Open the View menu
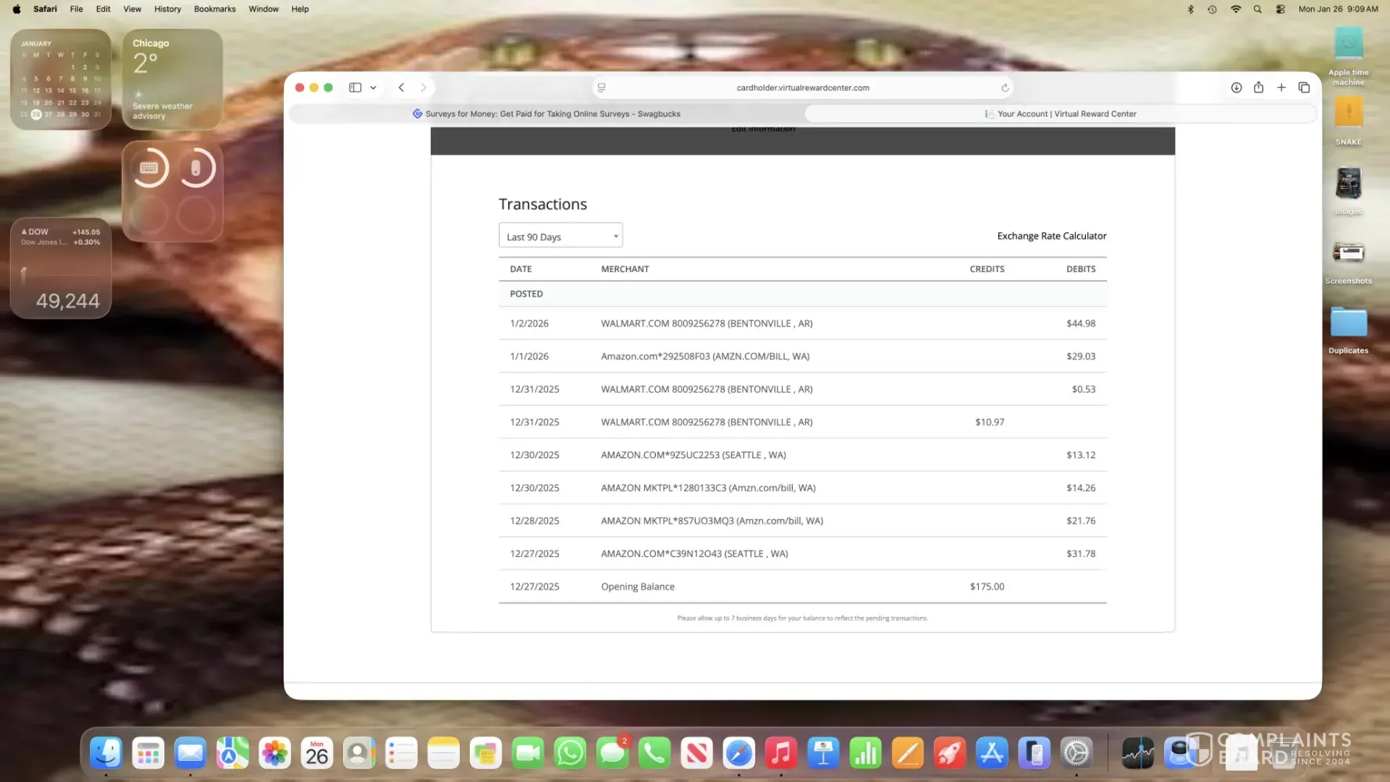 pyautogui.click(x=133, y=9)
